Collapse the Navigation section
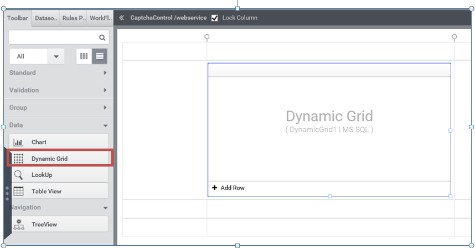The width and height of the screenshot is (475, 248). pyautogui.click(x=59, y=208)
